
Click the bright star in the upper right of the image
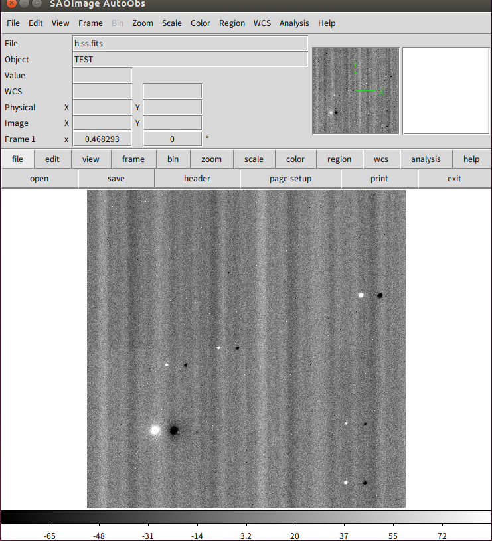(x=361, y=295)
